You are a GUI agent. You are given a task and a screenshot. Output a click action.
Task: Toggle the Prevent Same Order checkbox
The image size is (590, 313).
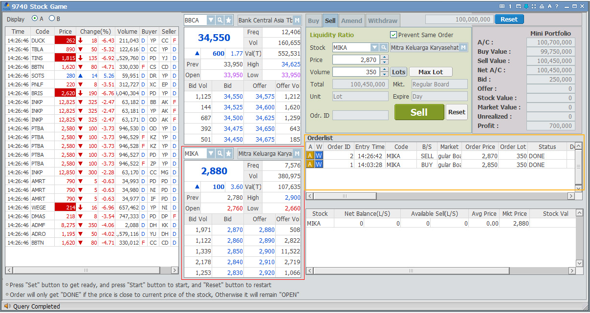point(393,35)
